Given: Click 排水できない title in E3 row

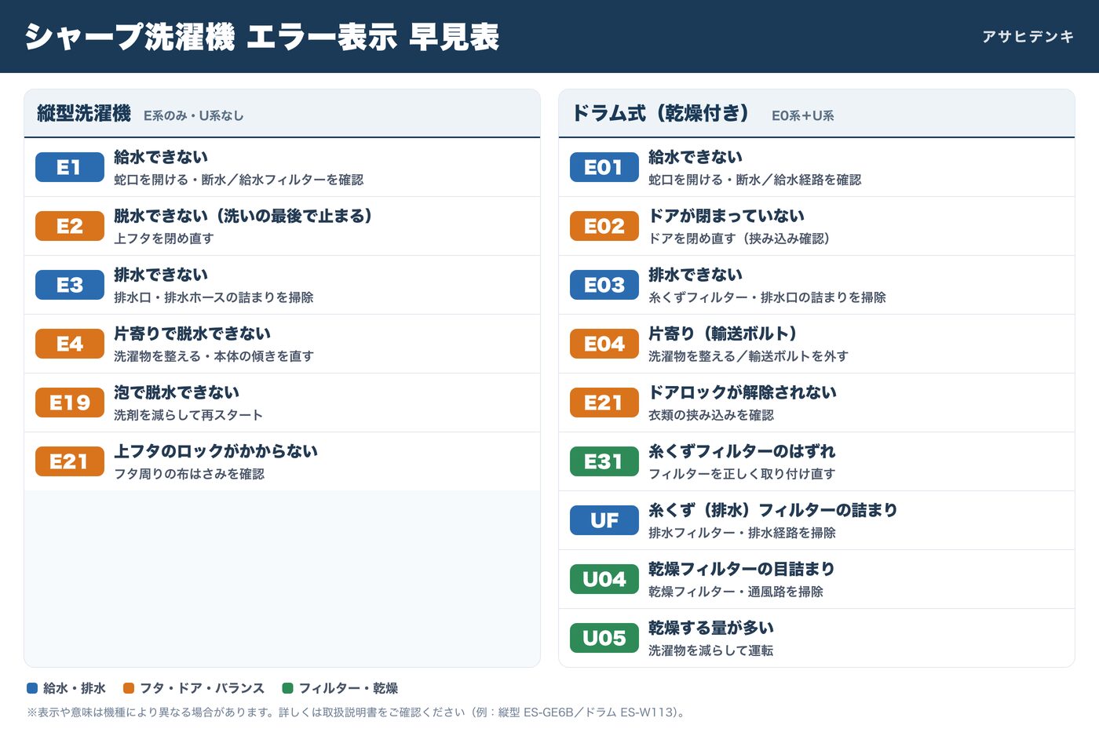Looking at the screenshot, I should 161,275.
